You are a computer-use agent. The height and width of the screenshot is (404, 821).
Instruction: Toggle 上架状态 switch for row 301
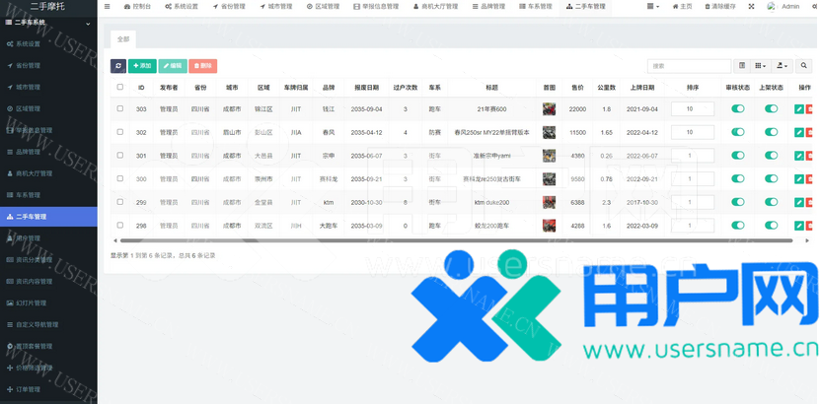771,155
